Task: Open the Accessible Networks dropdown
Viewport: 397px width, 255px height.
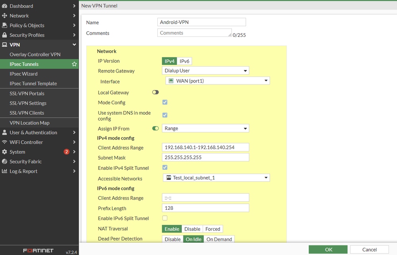Action: pos(216,178)
